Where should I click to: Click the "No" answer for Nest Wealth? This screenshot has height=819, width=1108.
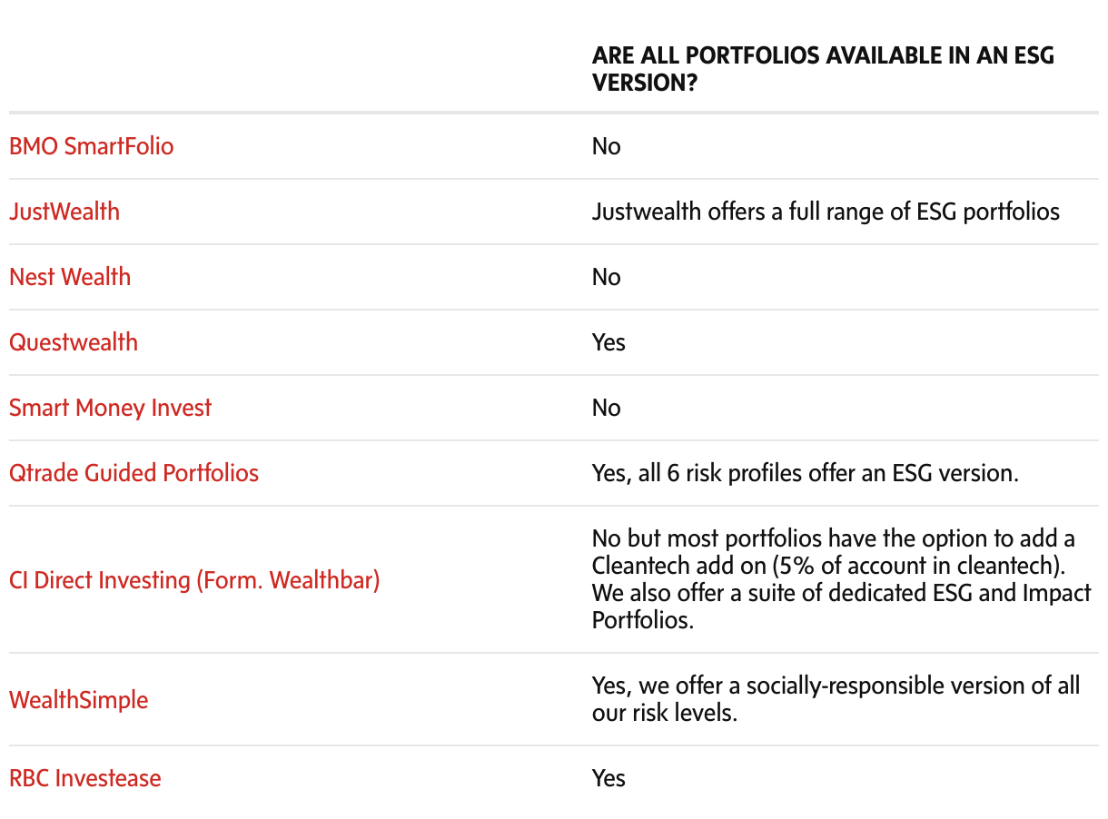[x=606, y=277]
